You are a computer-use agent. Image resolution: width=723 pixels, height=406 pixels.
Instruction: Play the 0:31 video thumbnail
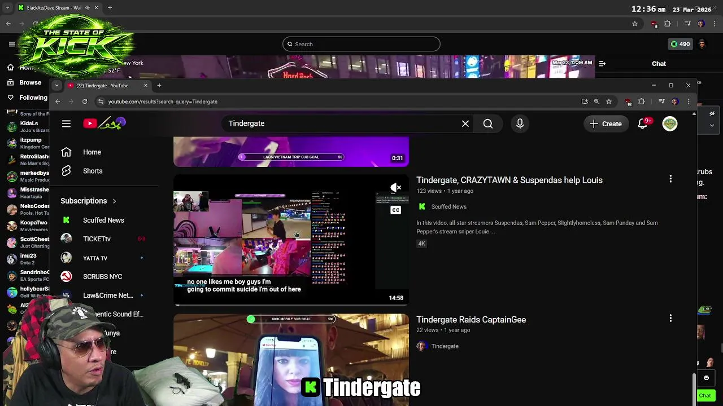[291, 152]
